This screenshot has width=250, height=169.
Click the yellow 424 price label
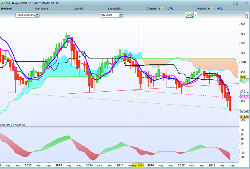[243, 77]
